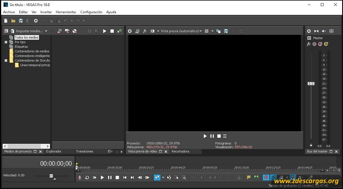Open Normal edit tool dropdown arrow
The image size is (343, 189).
click(x=163, y=178)
